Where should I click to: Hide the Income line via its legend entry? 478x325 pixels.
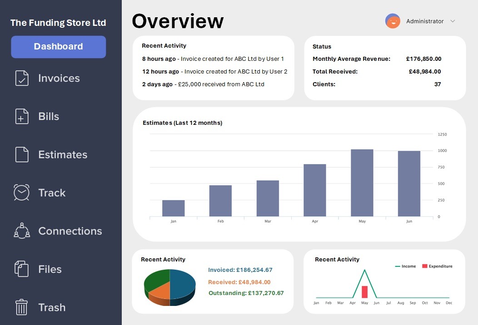406,266
